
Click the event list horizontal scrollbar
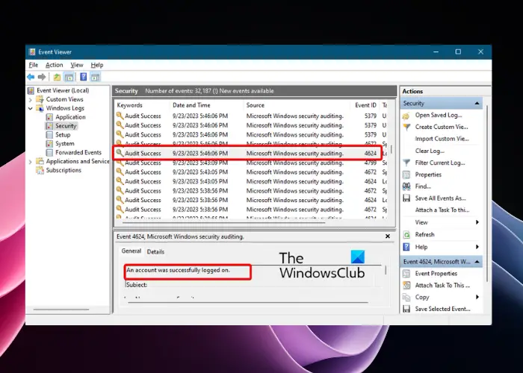coord(223,222)
